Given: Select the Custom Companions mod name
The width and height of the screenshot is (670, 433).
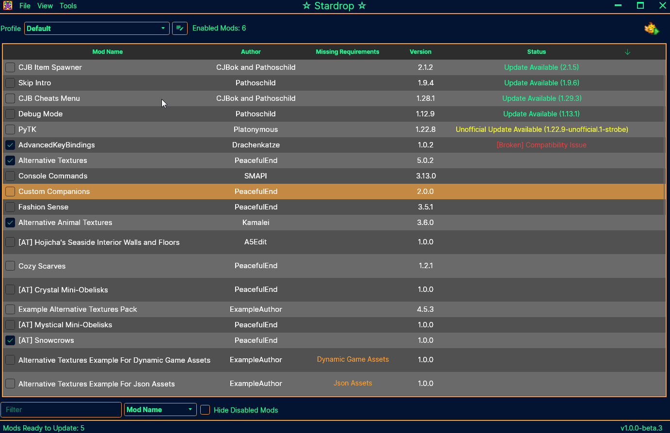Looking at the screenshot, I should point(54,192).
